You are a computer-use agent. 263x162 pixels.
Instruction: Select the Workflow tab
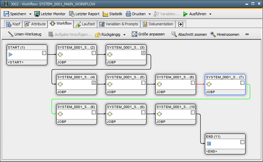coord(61,24)
